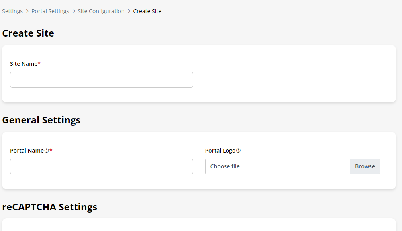Click the Site Name field label

(x=24, y=64)
